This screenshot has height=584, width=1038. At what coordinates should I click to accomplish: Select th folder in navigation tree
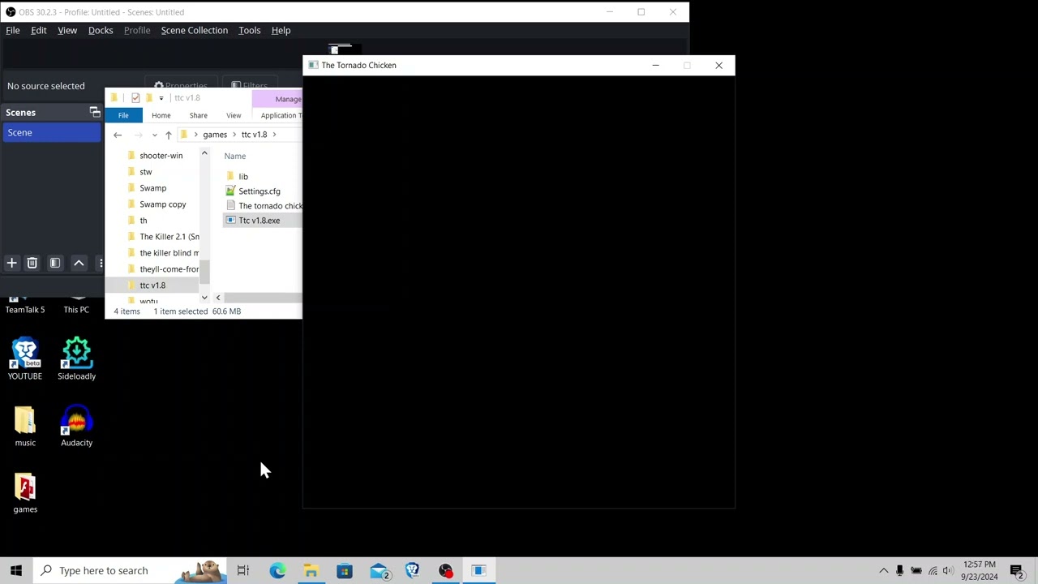pyautogui.click(x=144, y=221)
